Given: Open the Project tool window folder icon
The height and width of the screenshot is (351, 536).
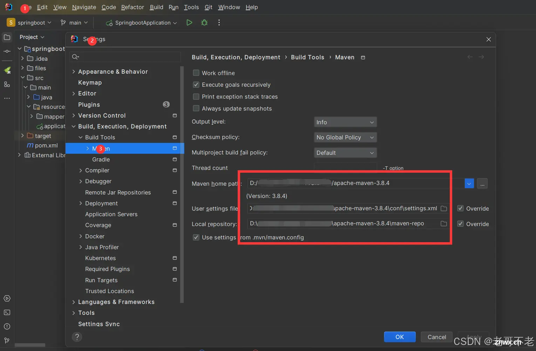Looking at the screenshot, I should (x=7, y=37).
